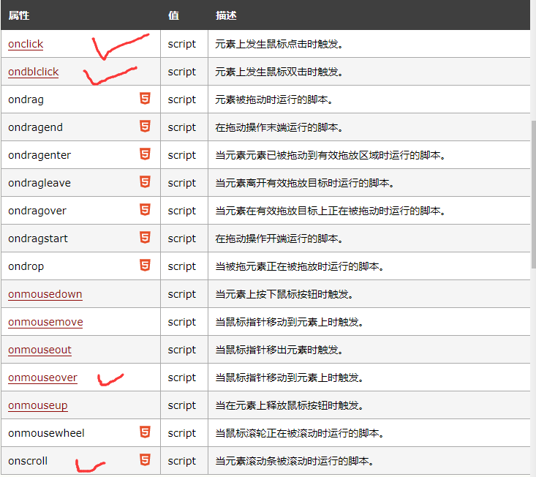Open the onmousemove attribute page

45,322
